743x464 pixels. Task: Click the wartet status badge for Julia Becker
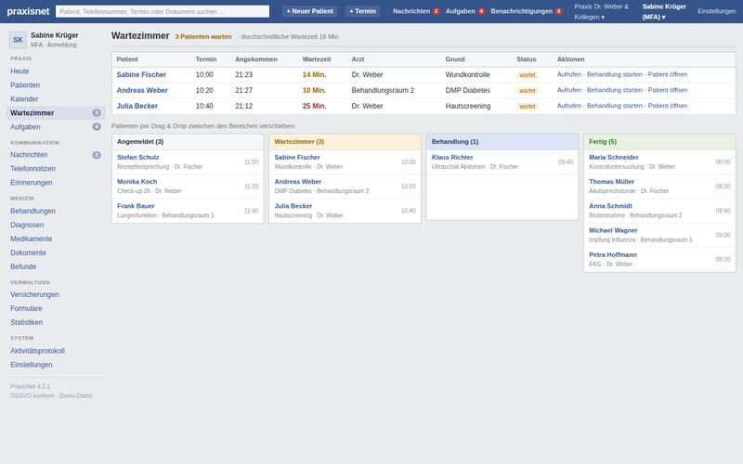point(527,107)
